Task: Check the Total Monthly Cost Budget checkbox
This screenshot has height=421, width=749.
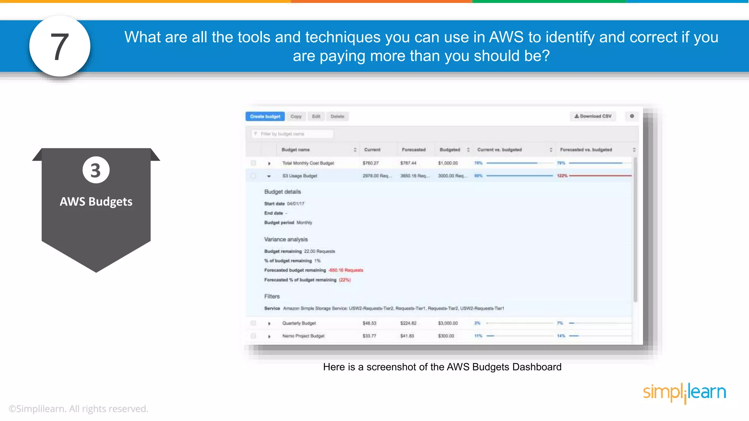Action: pos(253,163)
